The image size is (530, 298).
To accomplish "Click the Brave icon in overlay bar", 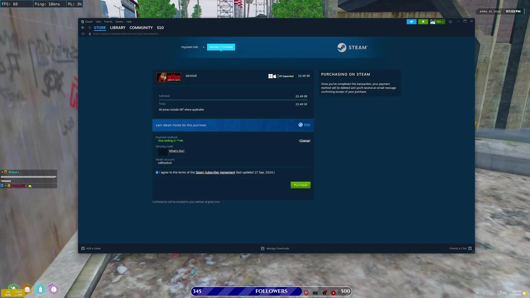I will point(306,293).
